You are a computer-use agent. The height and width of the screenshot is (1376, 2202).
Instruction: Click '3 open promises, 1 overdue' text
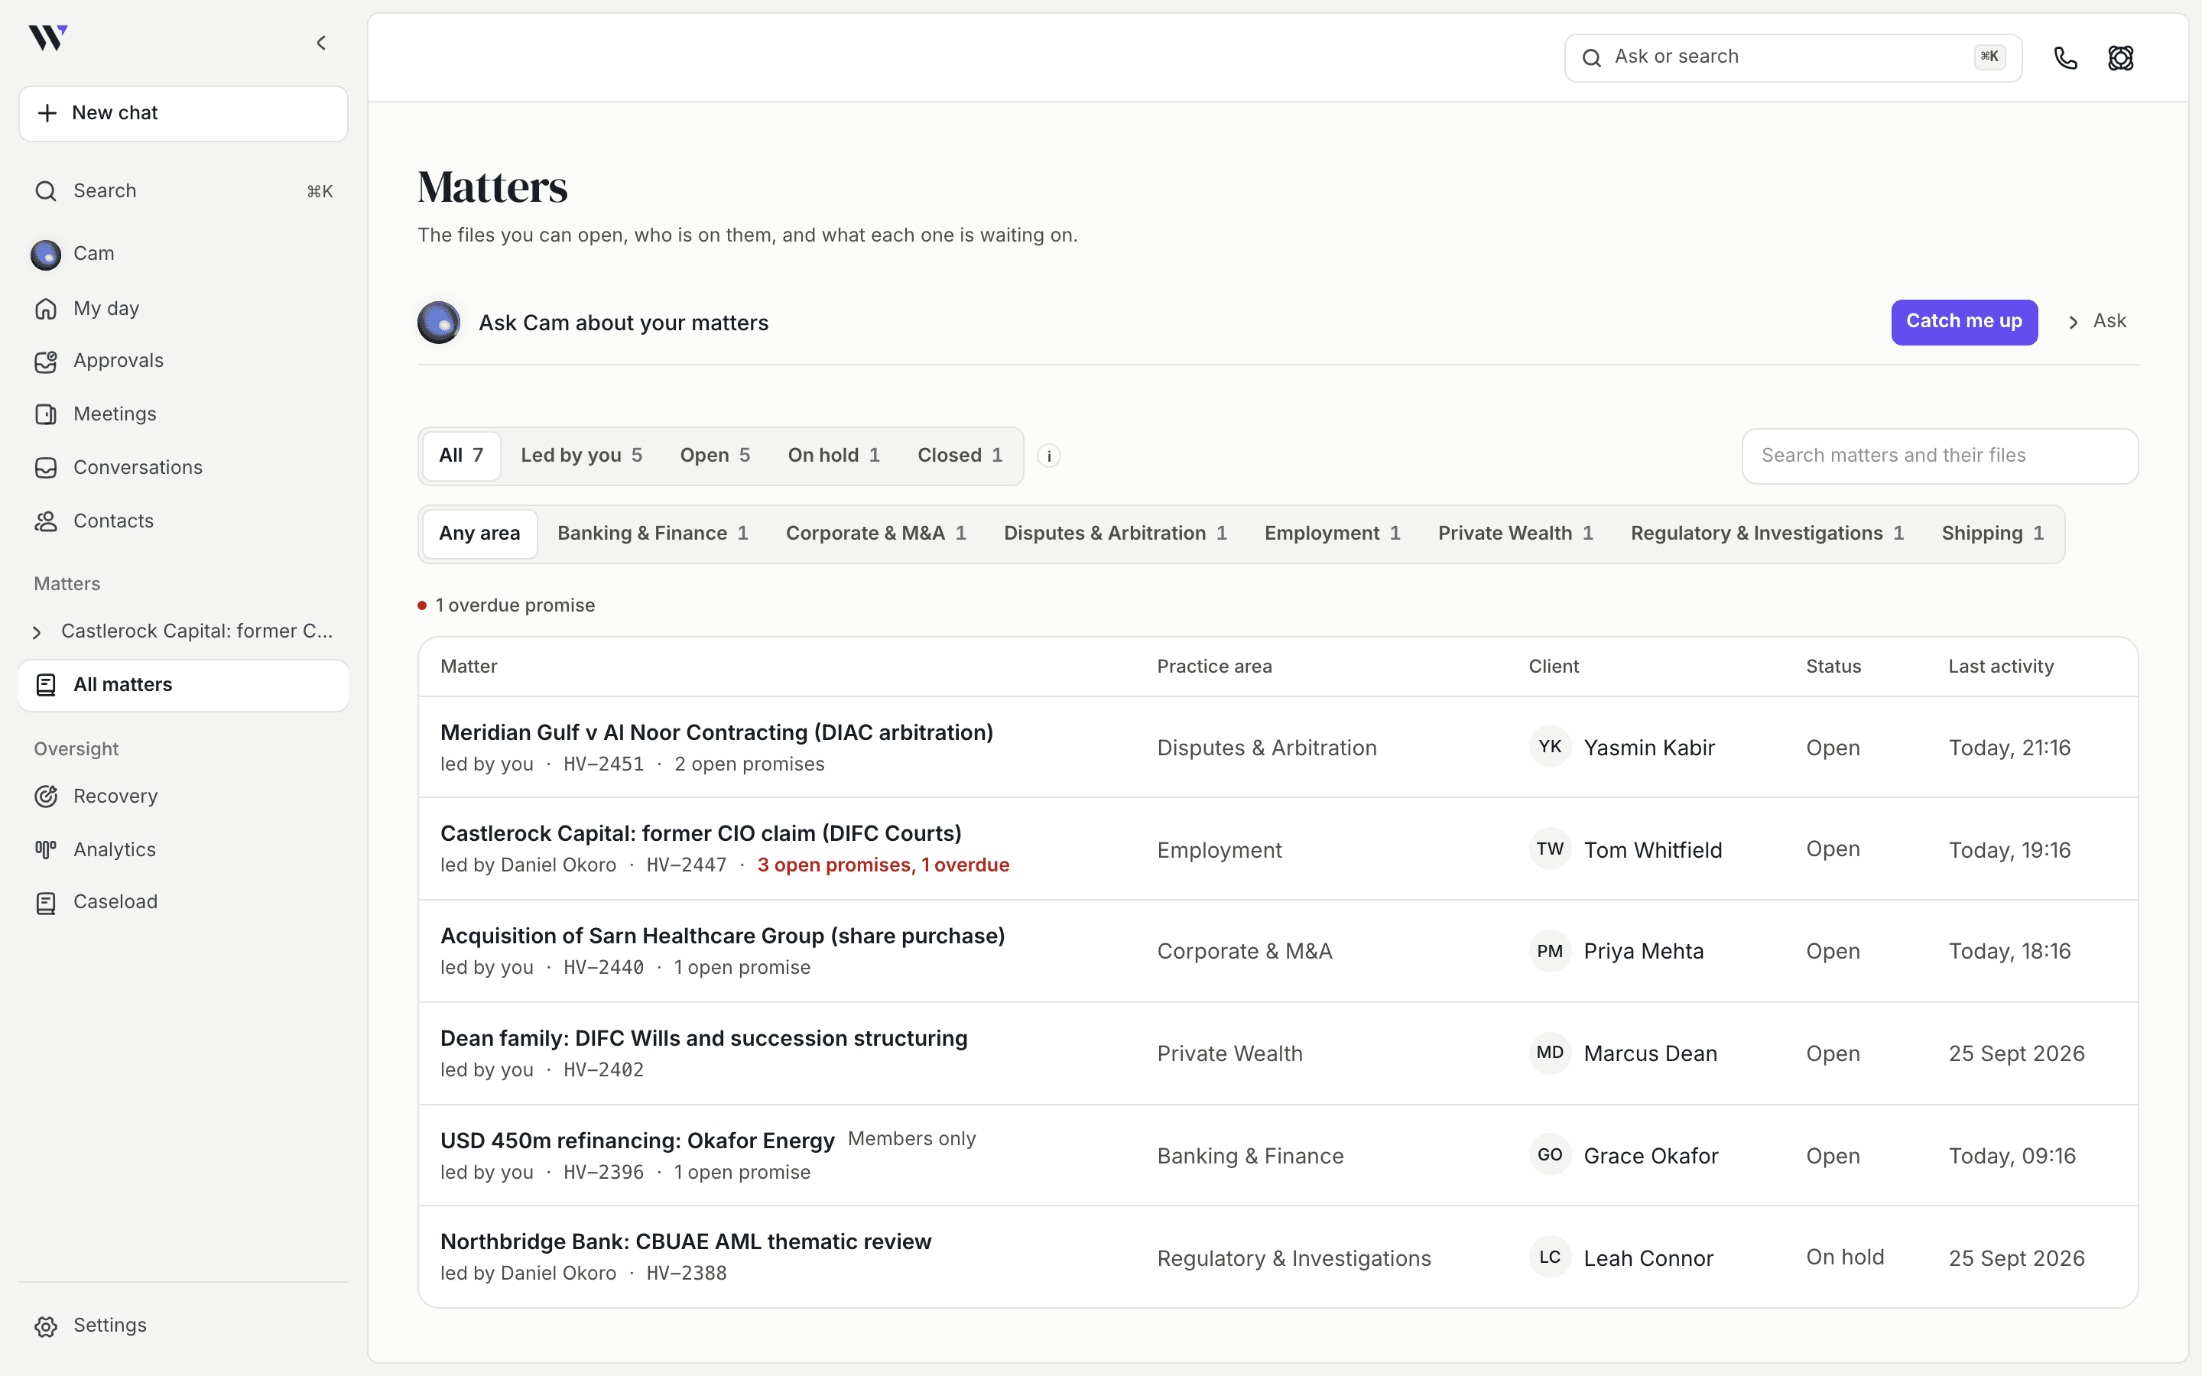tap(882, 865)
